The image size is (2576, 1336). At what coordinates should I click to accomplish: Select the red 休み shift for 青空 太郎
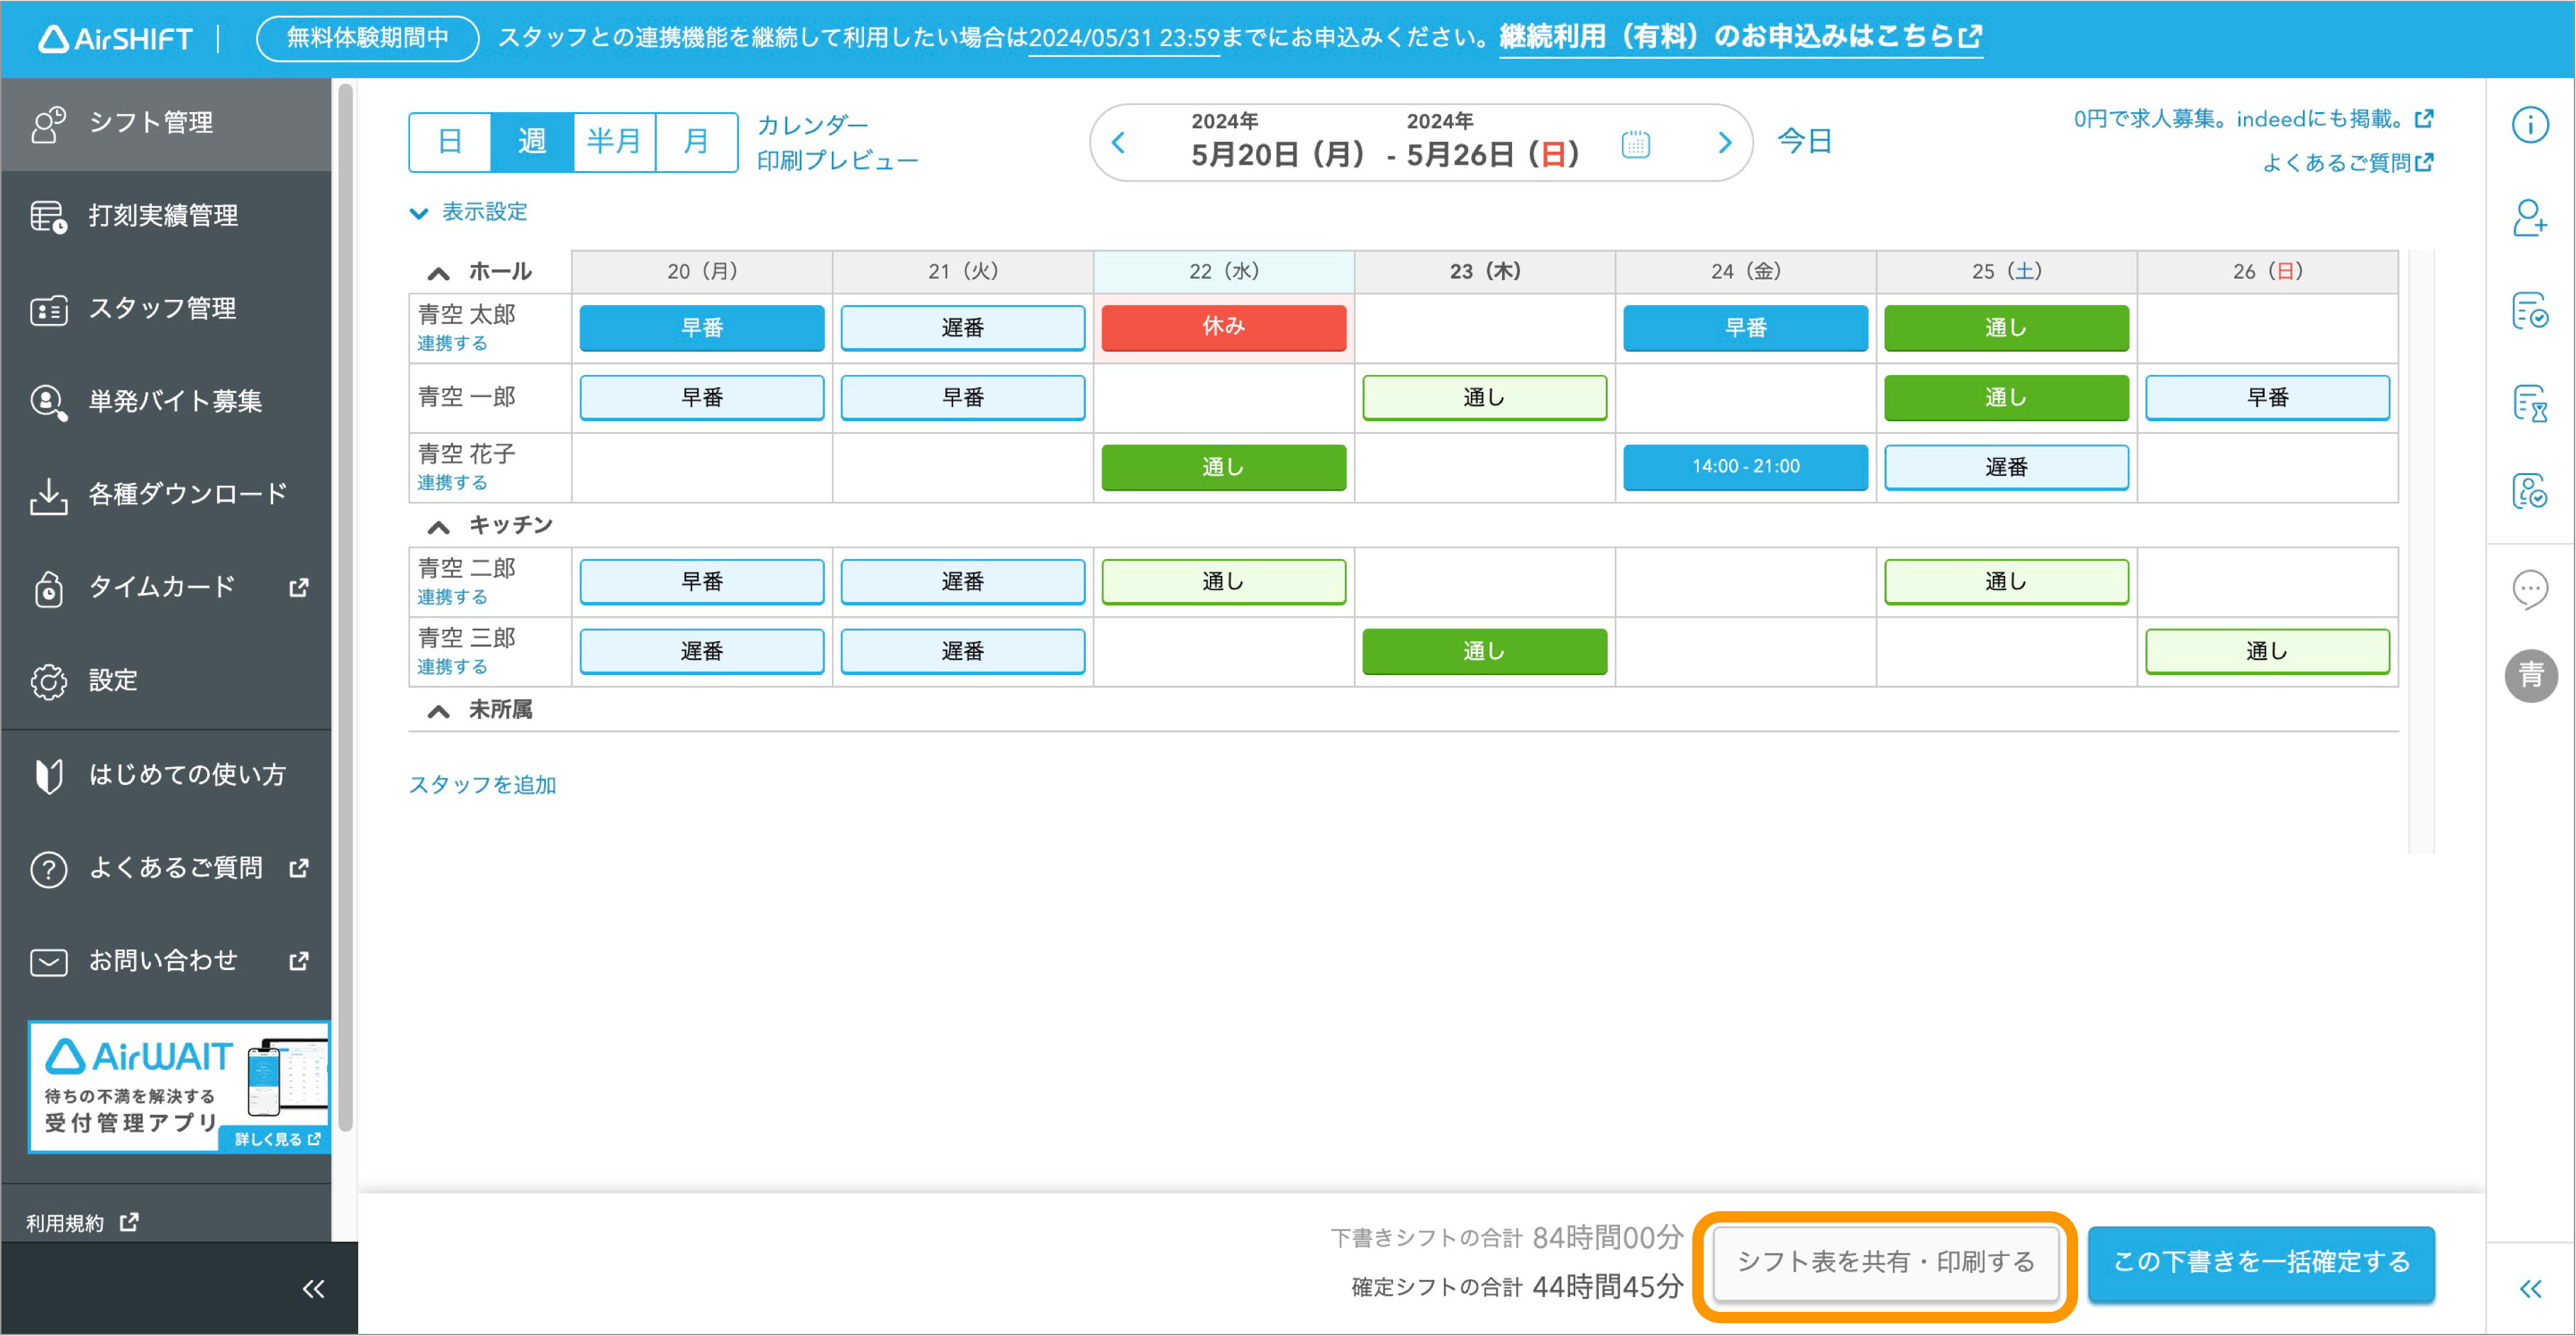coord(1223,327)
